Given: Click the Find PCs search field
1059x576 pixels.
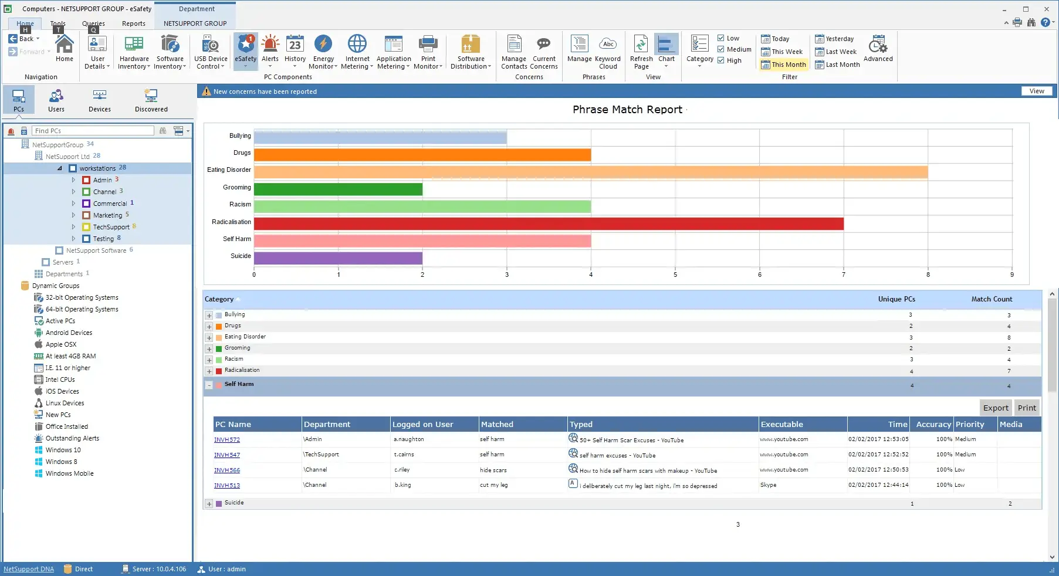Looking at the screenshot, I should point(93,131).
